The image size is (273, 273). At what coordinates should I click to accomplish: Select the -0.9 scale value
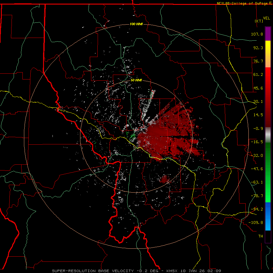coord(258,129)
